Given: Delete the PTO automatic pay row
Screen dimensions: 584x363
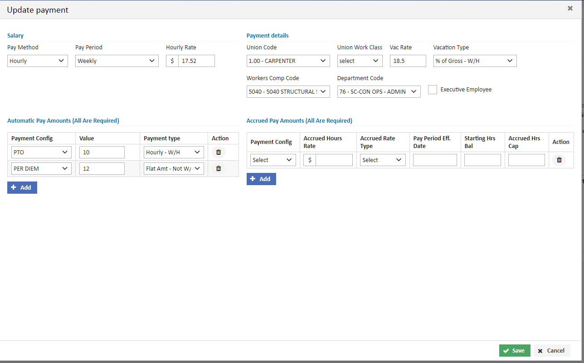Looking at the screenshot, I should point(219,152).
